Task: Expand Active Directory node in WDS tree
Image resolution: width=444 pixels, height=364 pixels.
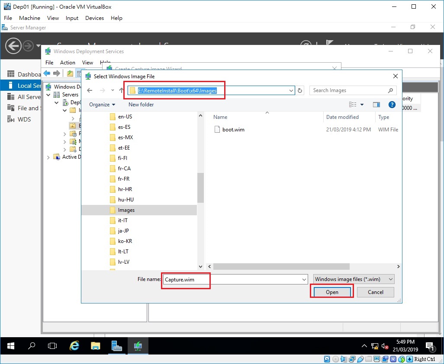Action: pyautogui.click(x=48, y=157)
